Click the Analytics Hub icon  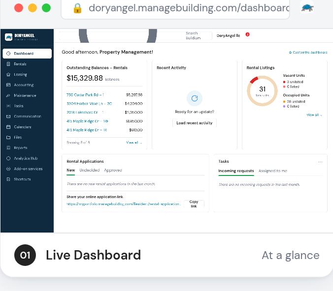[8, 158]
